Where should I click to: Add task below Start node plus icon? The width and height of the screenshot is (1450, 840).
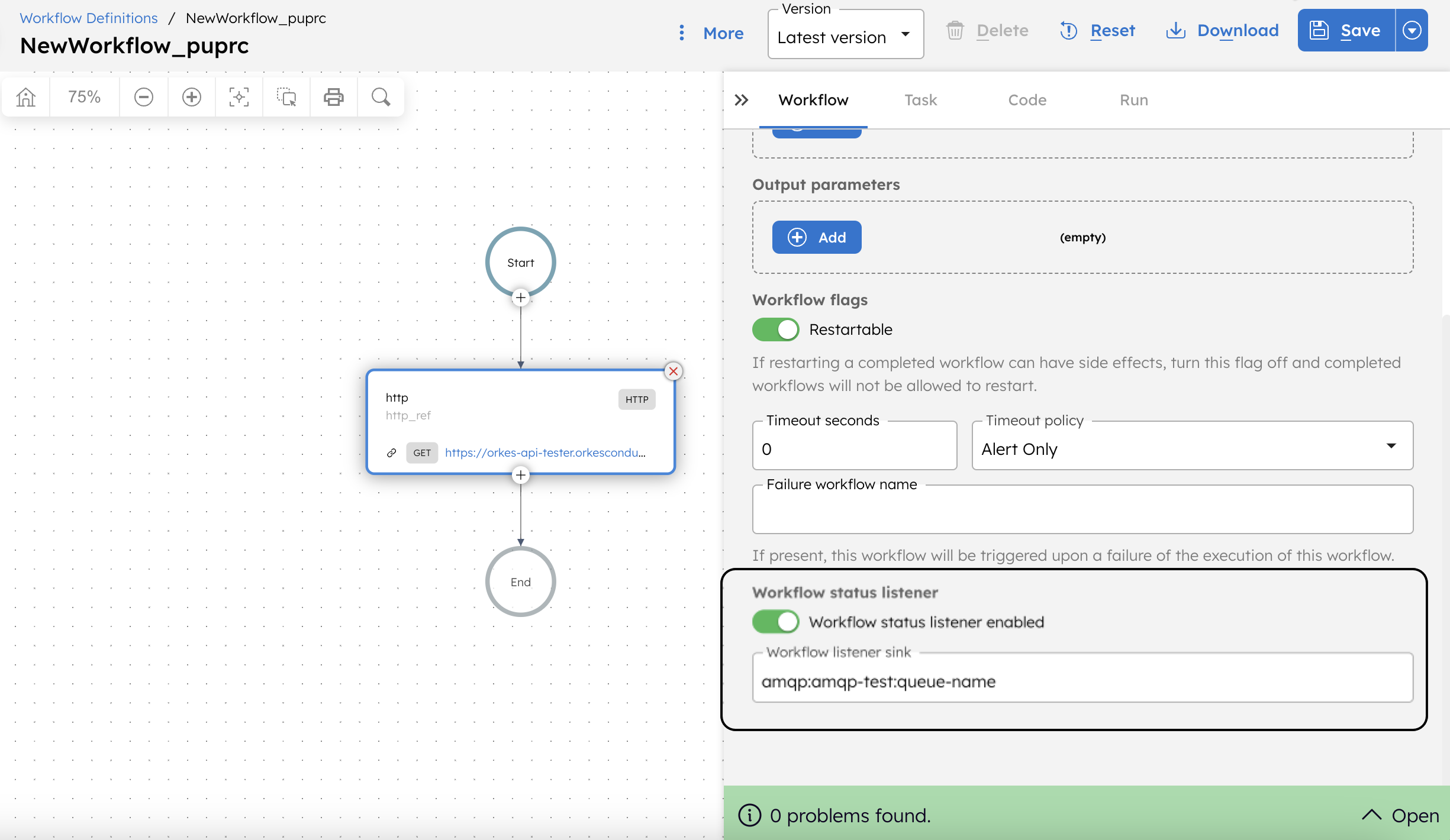520,298
